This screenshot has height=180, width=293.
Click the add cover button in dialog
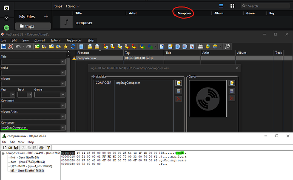232,83
